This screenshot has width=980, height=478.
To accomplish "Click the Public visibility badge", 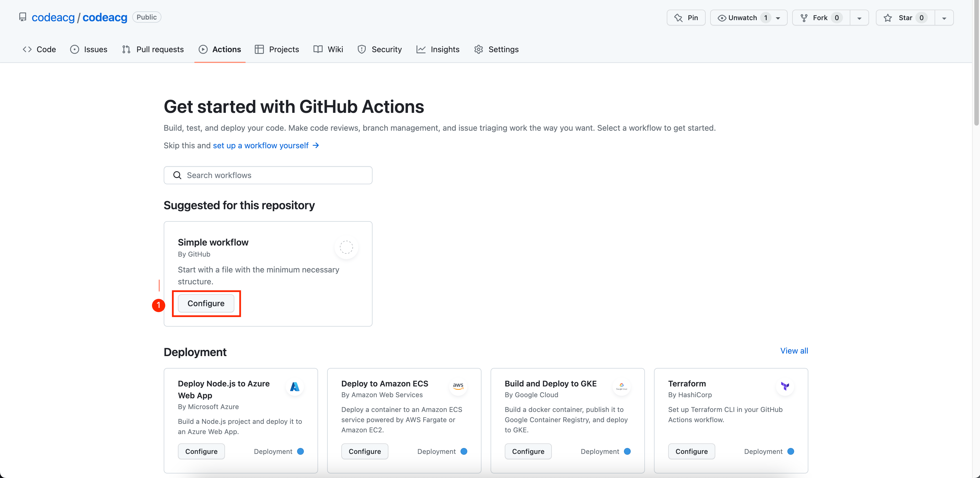I will pos(146,17).
